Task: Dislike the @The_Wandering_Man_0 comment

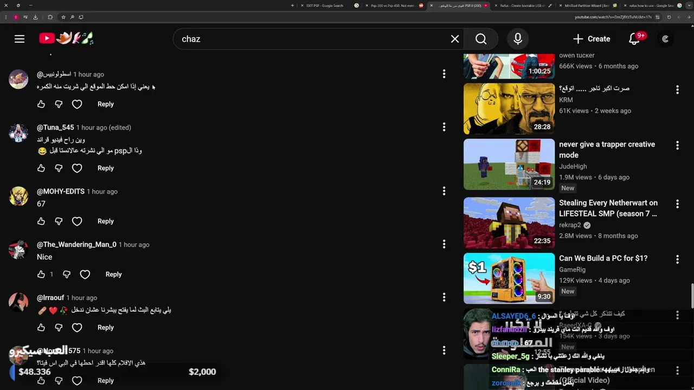Action: pos(67,274)
